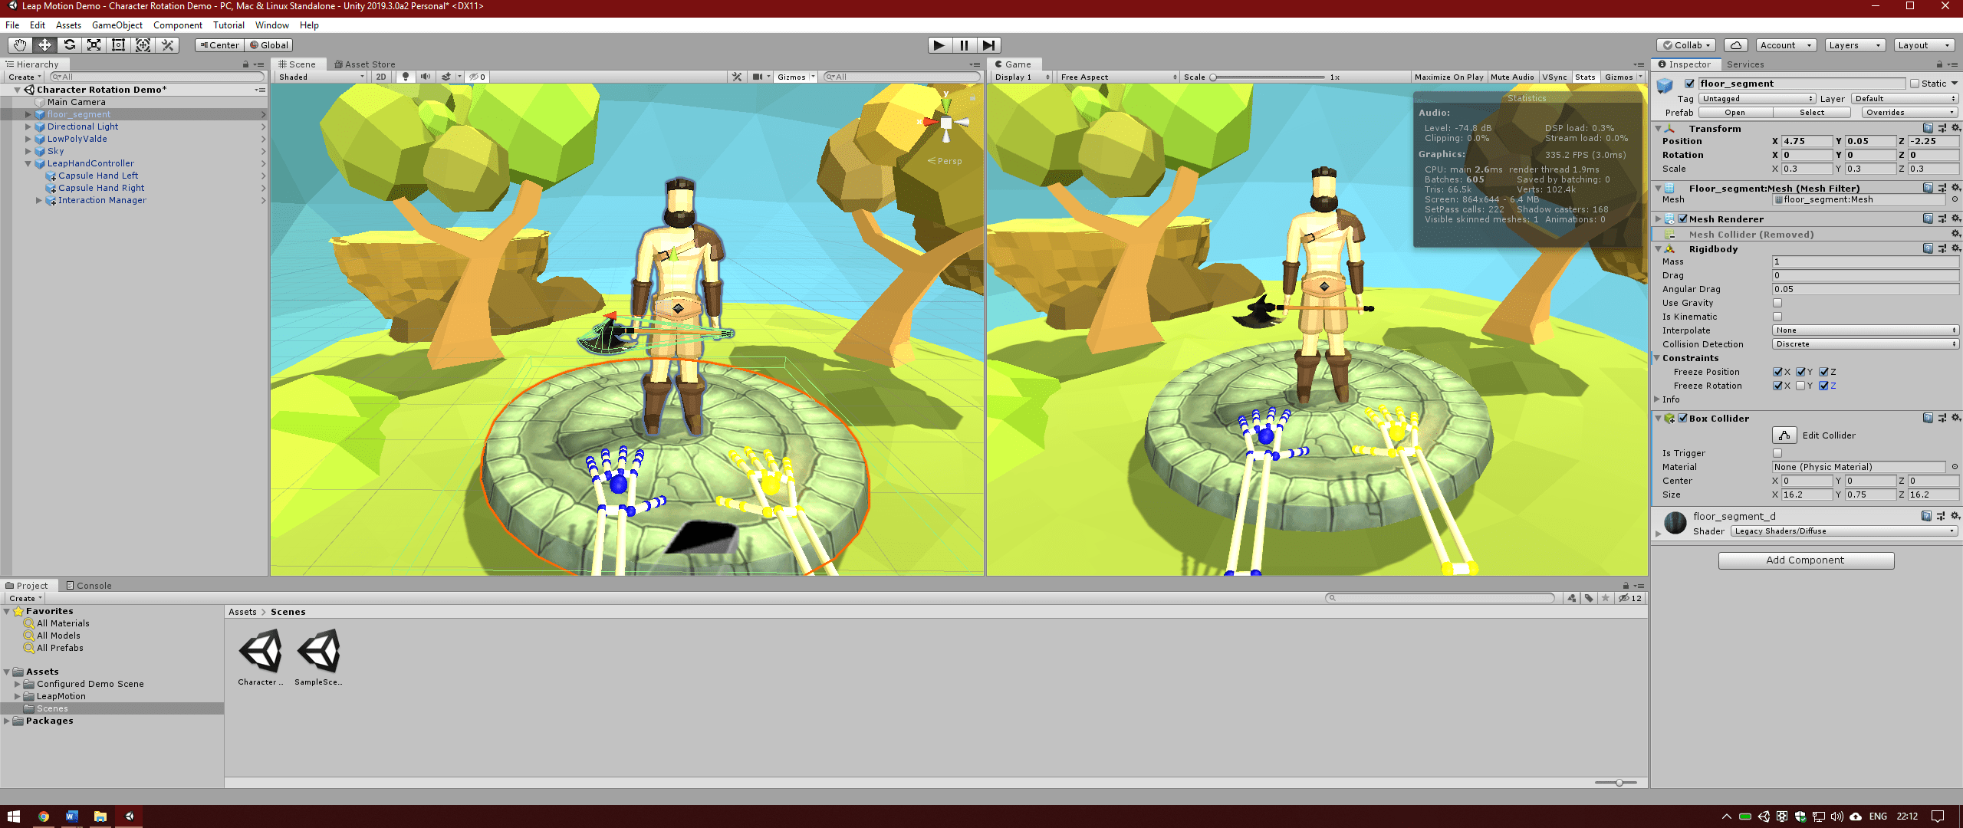Open Collision Detection dropdown
The image size is (1963, 828).
[1866, 344]
